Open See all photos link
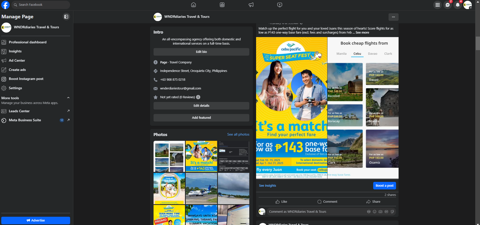This screenshot has width=480, height=225. pyautogui.click(x=238, y=135)
